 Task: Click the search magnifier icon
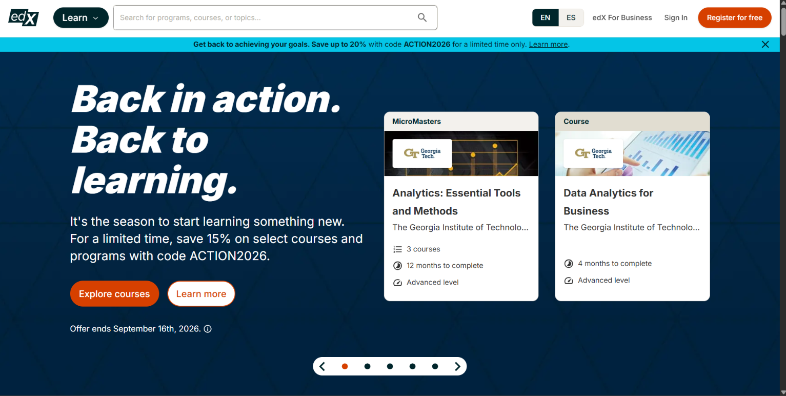[422, 17]
